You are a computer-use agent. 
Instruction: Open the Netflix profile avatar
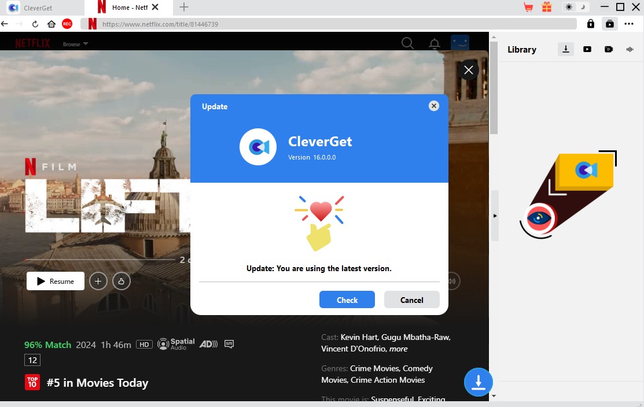click(460, 43)
